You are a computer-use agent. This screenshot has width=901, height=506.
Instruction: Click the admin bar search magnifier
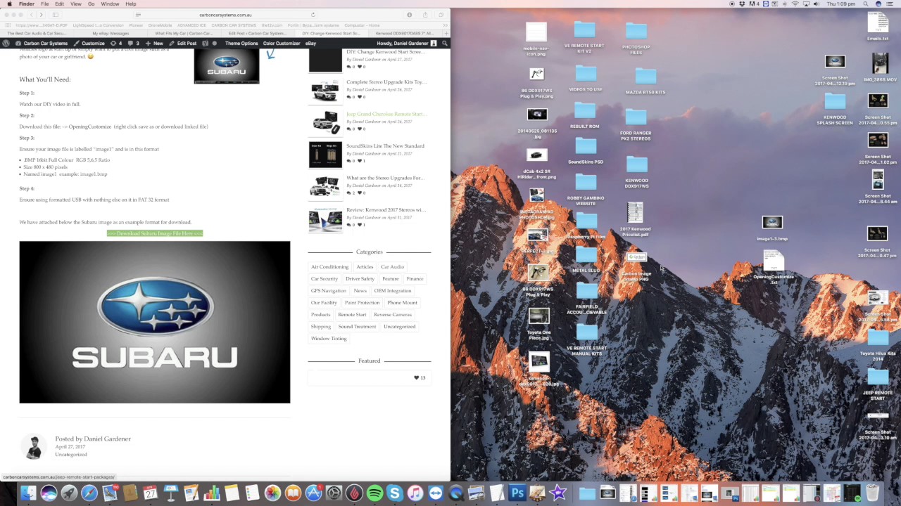(444, 43)
